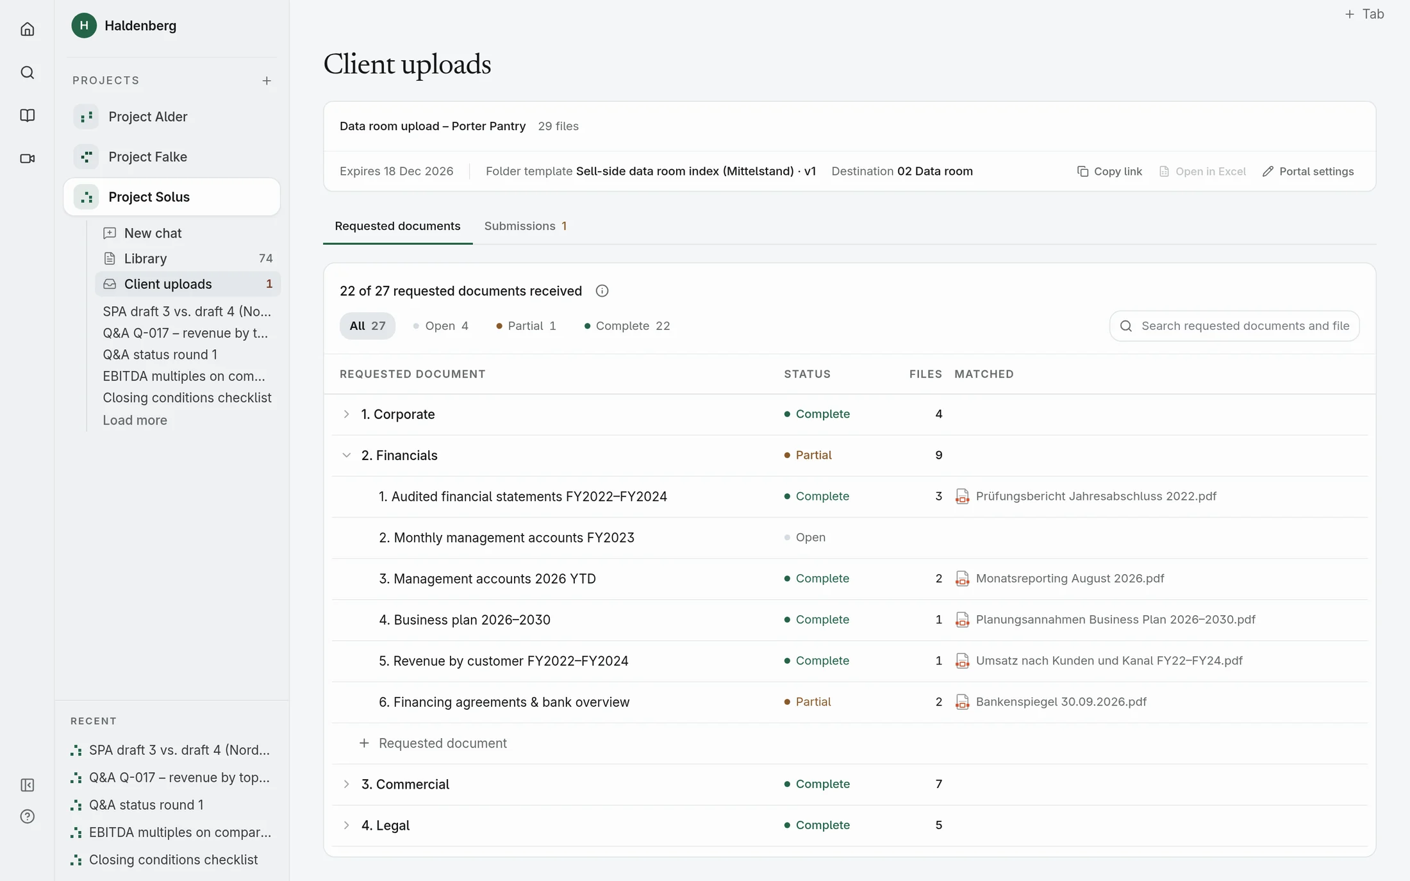The image size is (1410, 881).
Task: Click the Project Alder icon
Action: 86,117
